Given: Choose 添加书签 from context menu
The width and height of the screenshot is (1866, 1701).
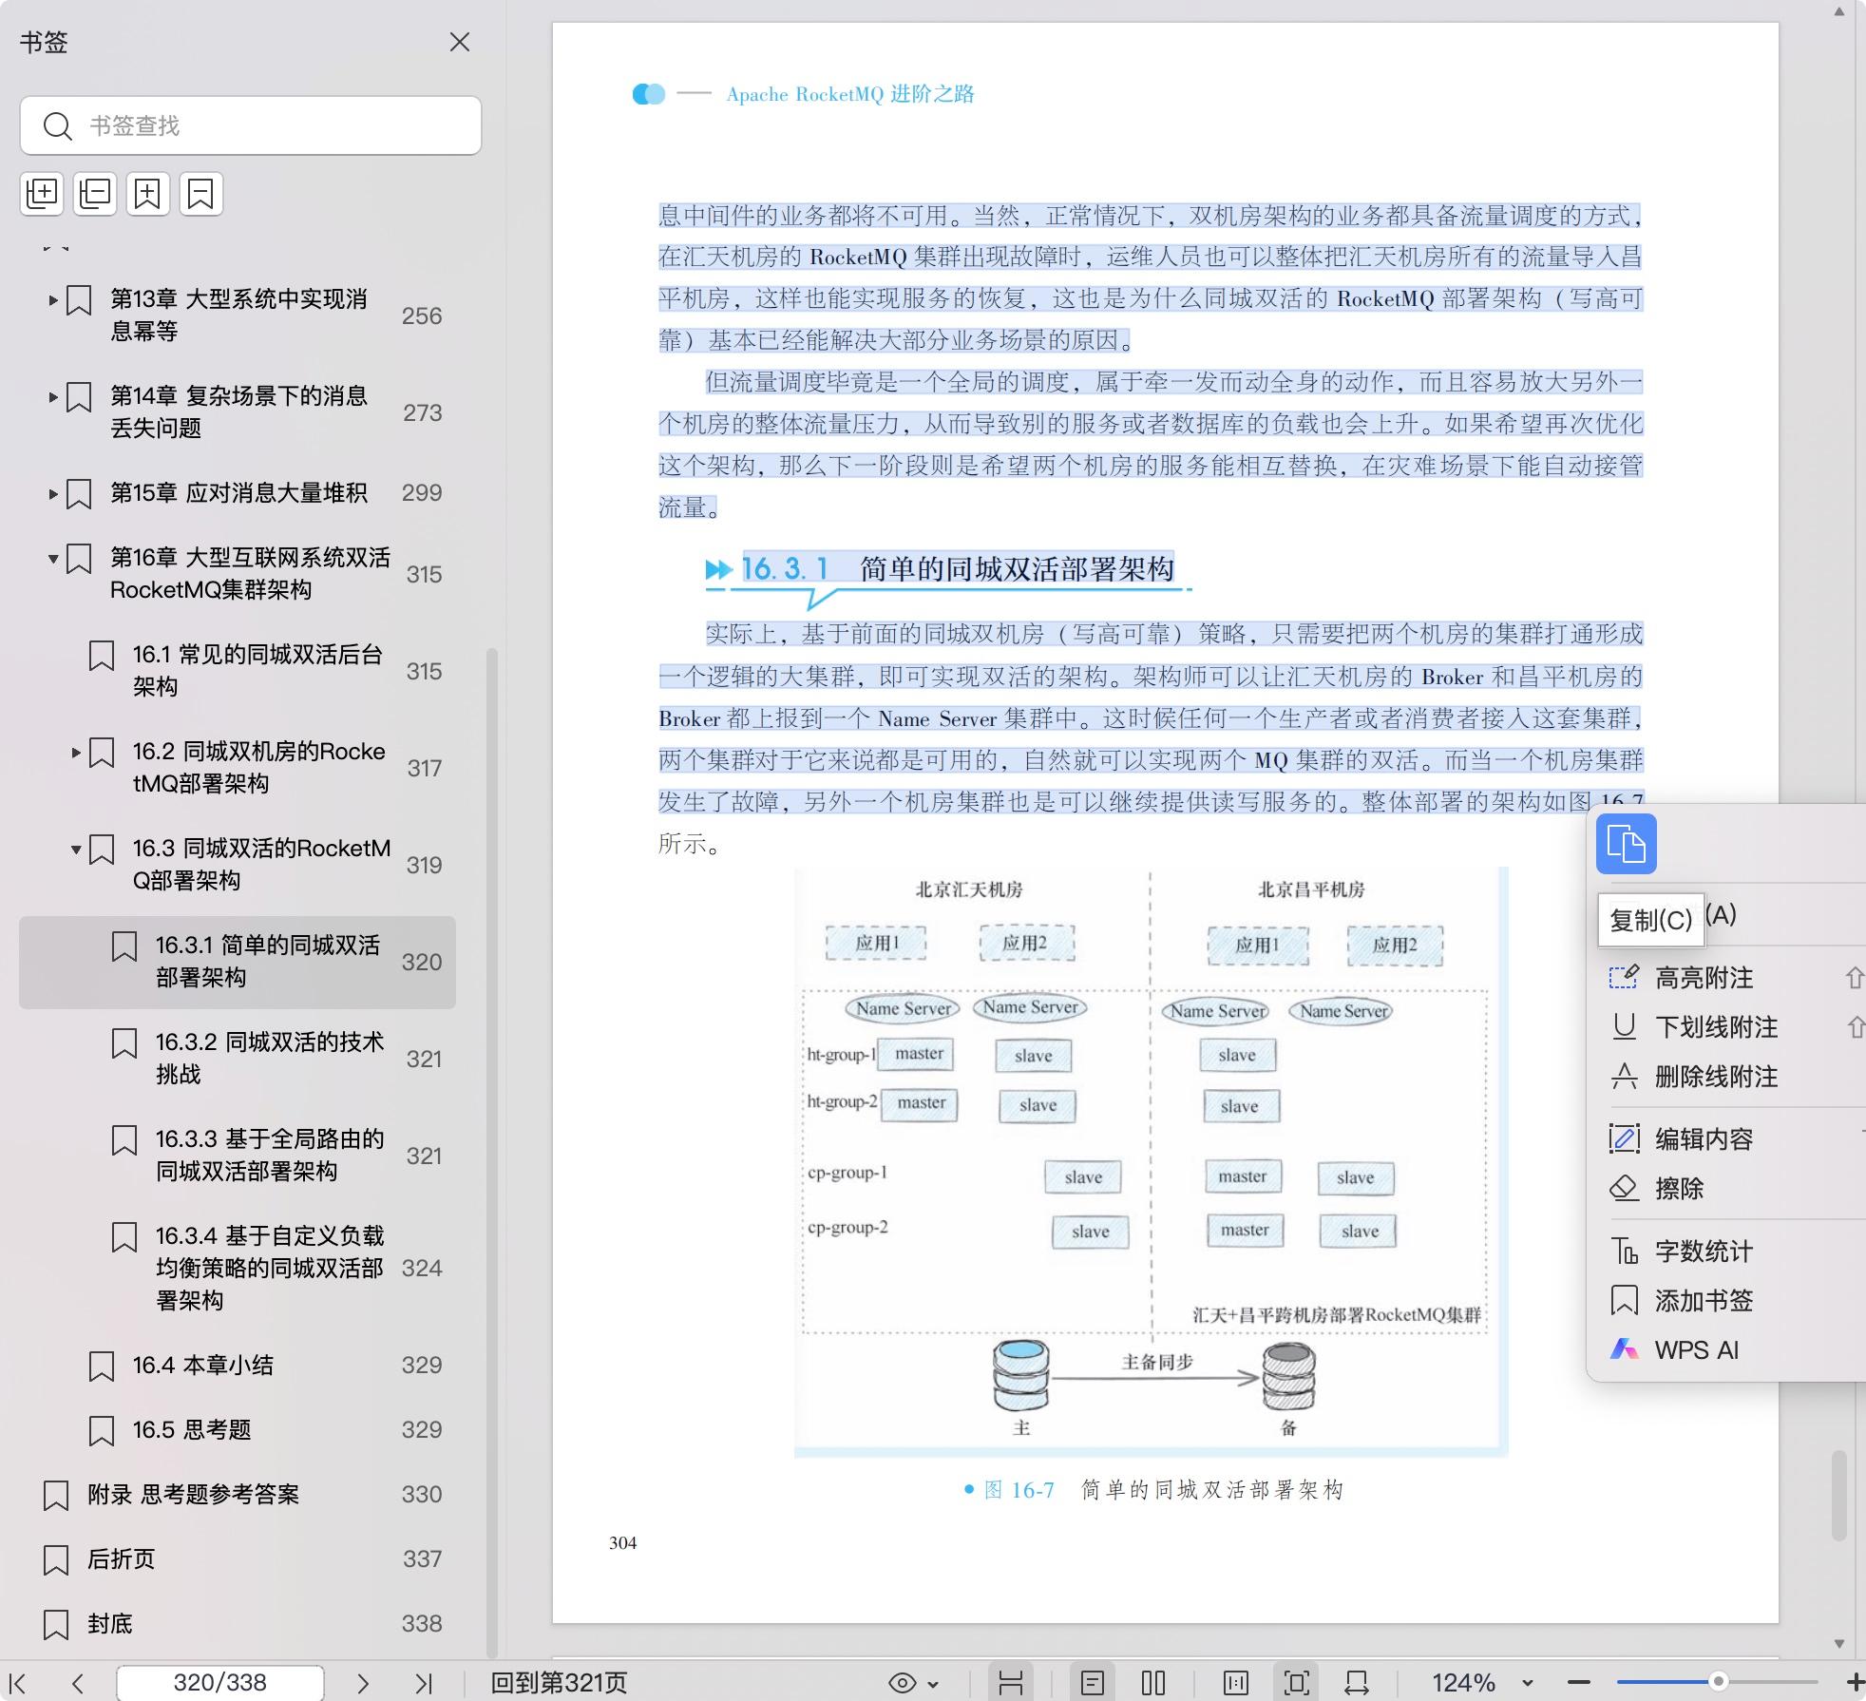Looking at the screenshot, I should click(x=1704, y=1301).
